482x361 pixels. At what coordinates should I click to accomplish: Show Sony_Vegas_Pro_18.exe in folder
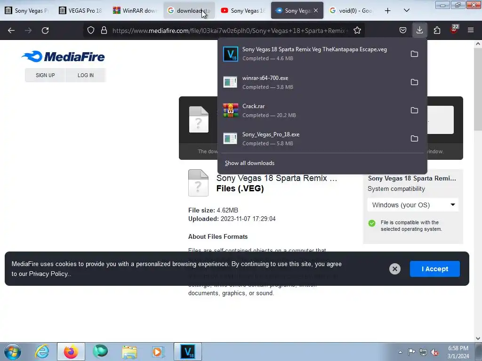(x=414, y=139)
